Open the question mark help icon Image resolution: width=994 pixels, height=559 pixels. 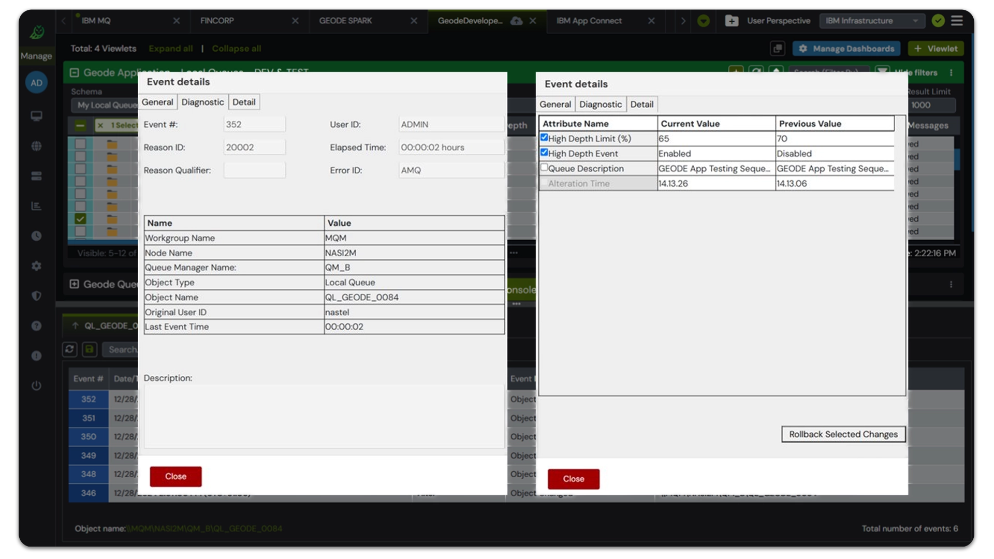(36, 326)
